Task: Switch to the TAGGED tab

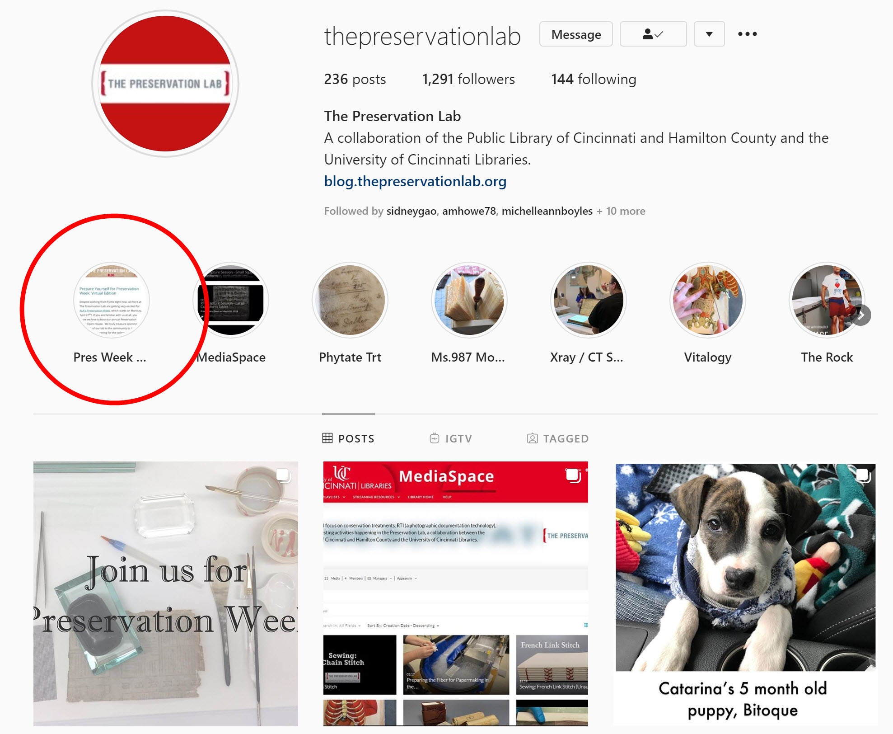Action: [x=558, y=438]
